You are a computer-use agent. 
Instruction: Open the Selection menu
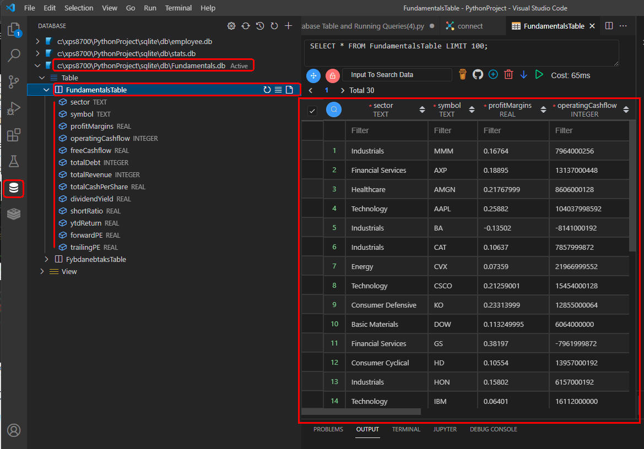tap(79, 8)
